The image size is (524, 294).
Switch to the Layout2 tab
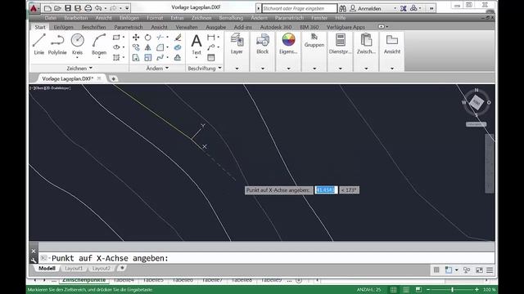click(x=101, y=268)
